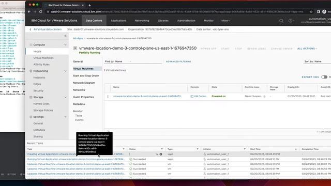This screenshot has width=331, height=186.
Task: Open Tasks under Monitor
Action: (79, 116)
